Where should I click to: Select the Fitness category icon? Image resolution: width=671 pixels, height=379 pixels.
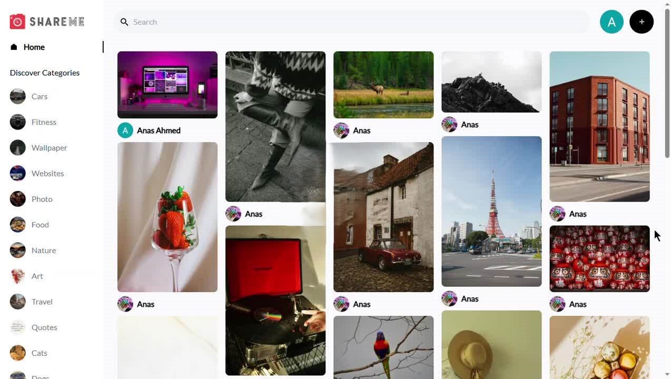(17, 122)
